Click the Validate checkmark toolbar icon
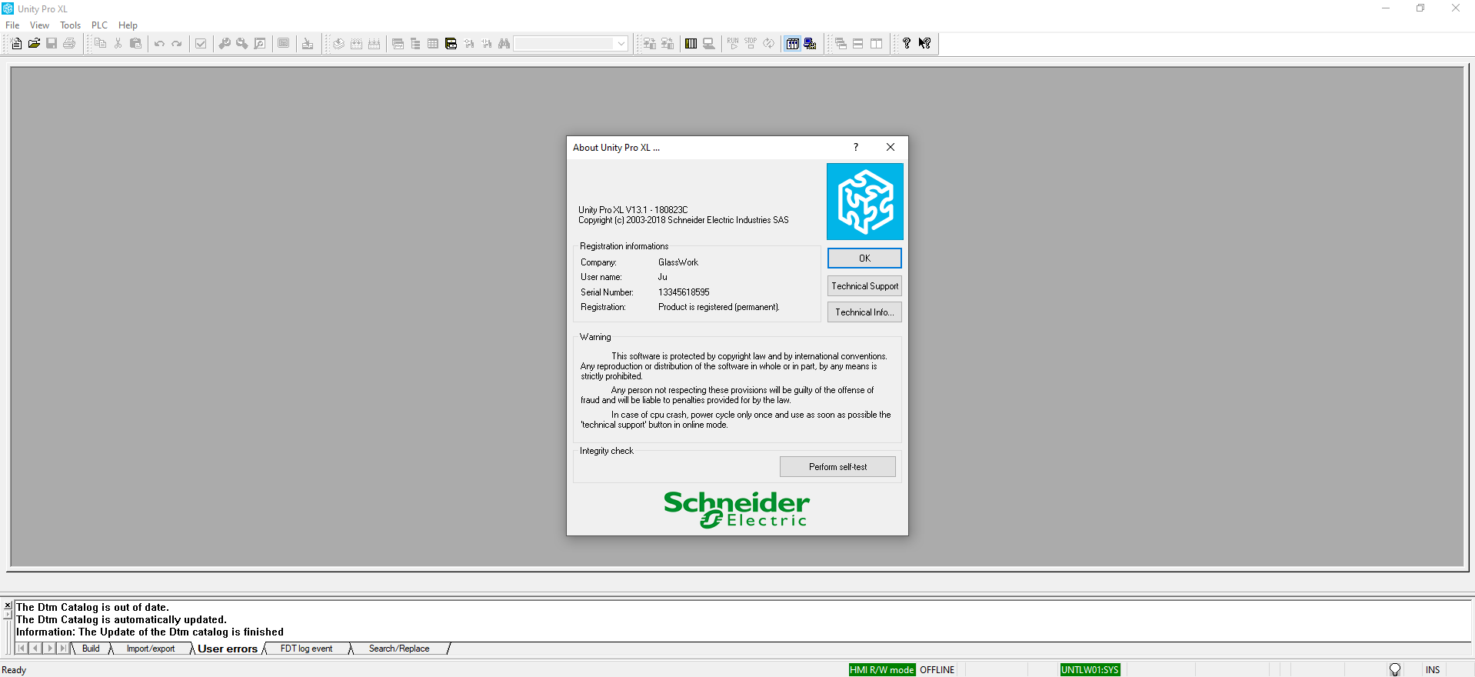Screen dimensions: 1475x677 coord(201,44)
